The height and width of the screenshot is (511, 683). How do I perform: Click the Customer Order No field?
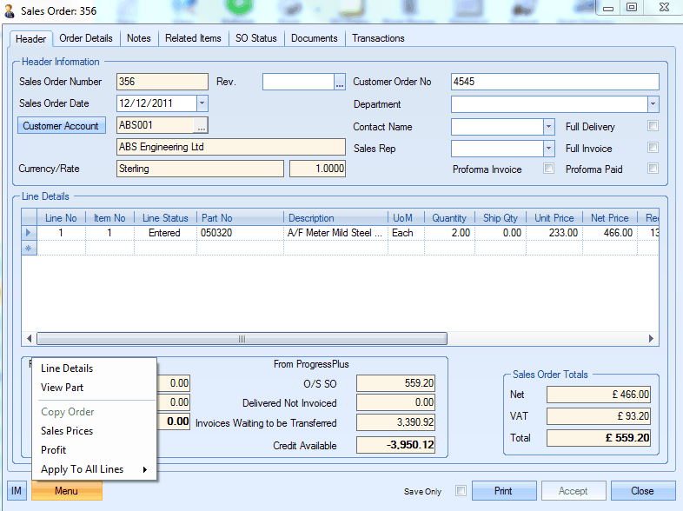(x=554, y=83)
